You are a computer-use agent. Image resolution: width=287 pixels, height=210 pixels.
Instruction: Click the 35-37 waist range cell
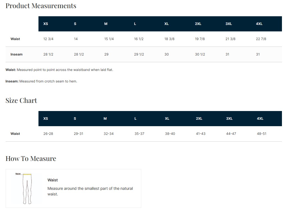(x=139, y=134)
